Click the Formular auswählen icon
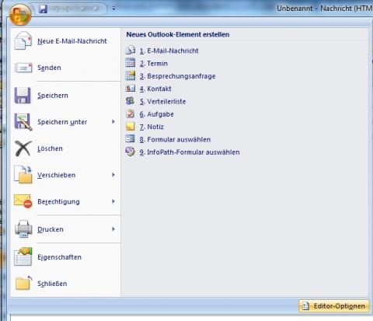373x321 pixels. [130, 139]
